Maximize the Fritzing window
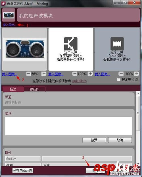The image size is (142, 177). point(124,3)
